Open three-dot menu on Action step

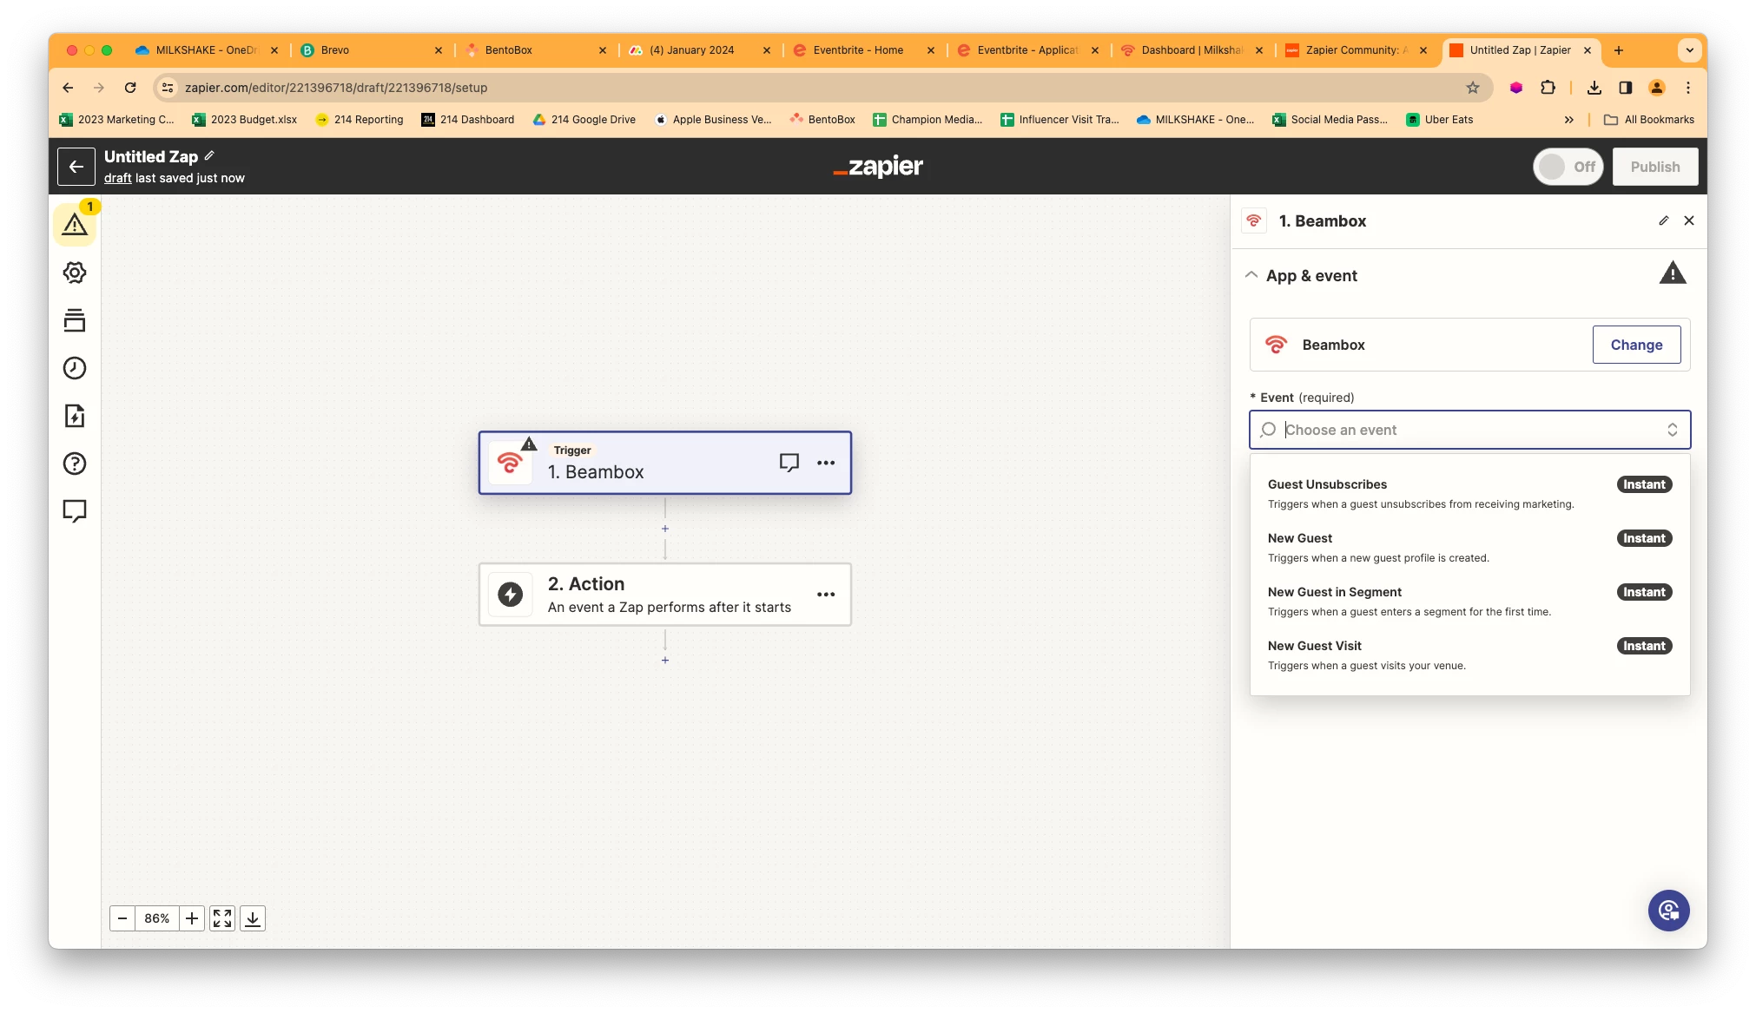click(x=825, y=595)
